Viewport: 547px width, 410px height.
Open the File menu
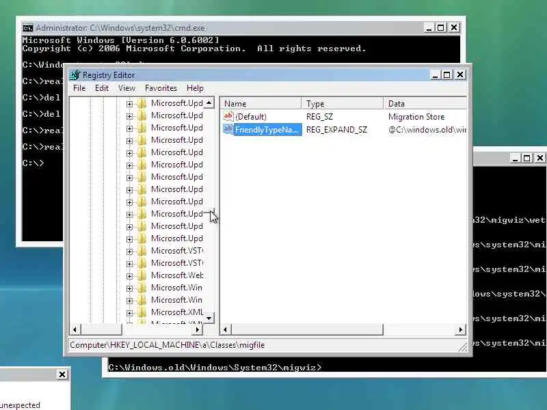coord(79,88)
